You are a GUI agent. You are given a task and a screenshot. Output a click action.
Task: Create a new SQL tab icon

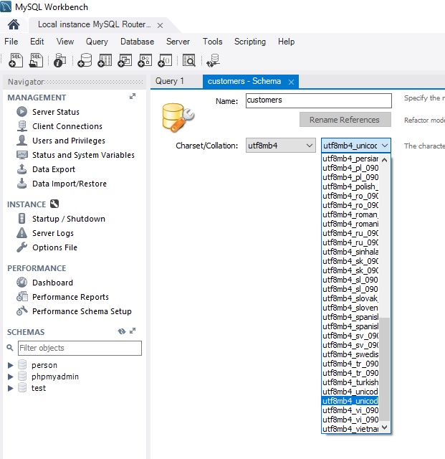(x=16, y=60)
